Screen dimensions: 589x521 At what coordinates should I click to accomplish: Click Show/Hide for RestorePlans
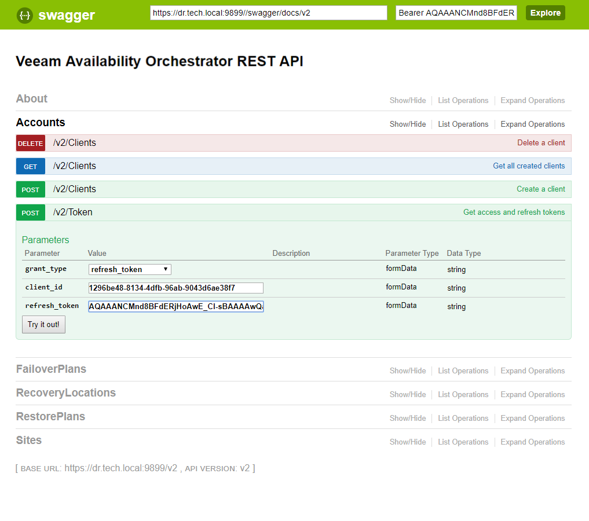point(408,418)
